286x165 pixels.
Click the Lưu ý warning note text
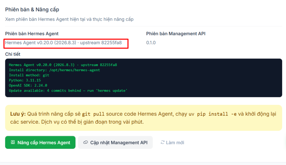(x=143, y=118)
